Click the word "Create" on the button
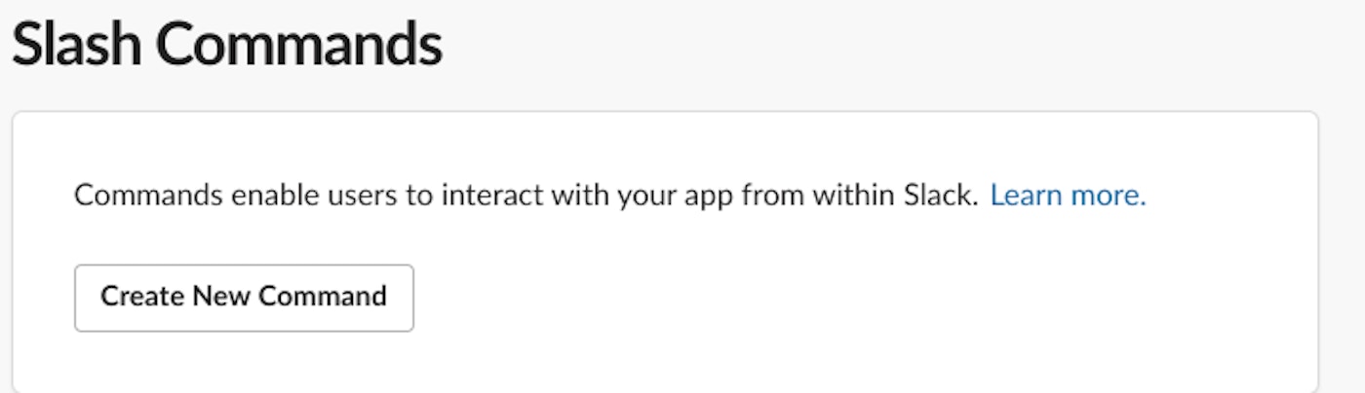Viewport: 1365px width, 393px height. [142, 297]
